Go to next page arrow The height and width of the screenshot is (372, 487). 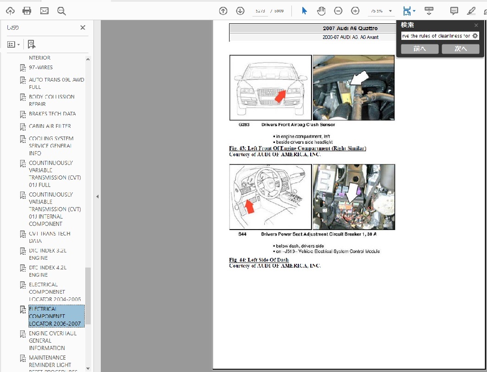click(240, 11)
